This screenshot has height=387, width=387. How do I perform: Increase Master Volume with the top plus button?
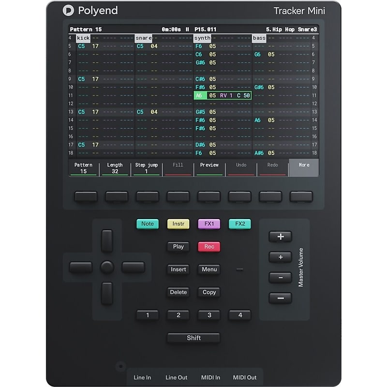click(280, 236)
